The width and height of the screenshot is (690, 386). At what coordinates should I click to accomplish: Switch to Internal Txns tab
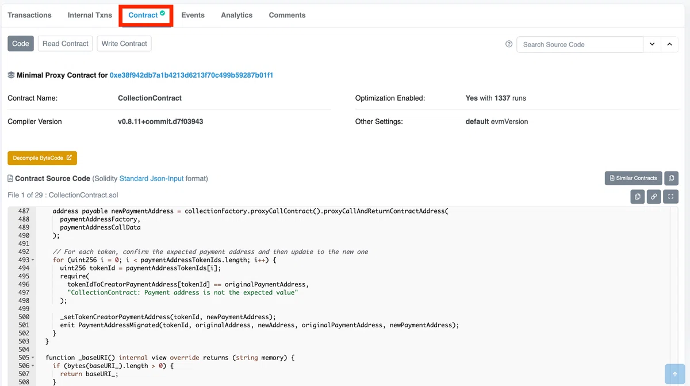coord(90,15)
